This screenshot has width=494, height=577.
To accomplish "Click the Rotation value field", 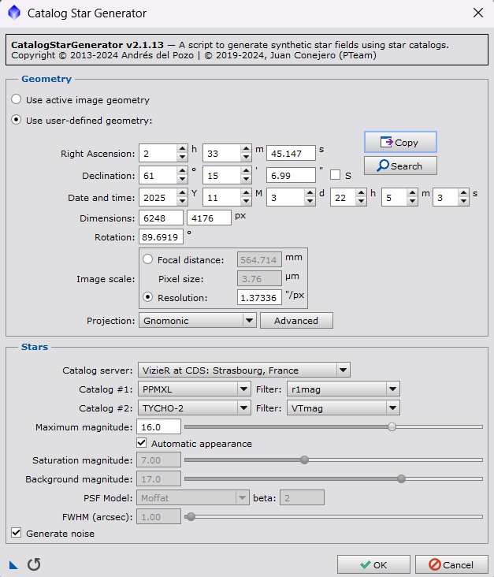I will pyautogui.click(x=161, y=236).
